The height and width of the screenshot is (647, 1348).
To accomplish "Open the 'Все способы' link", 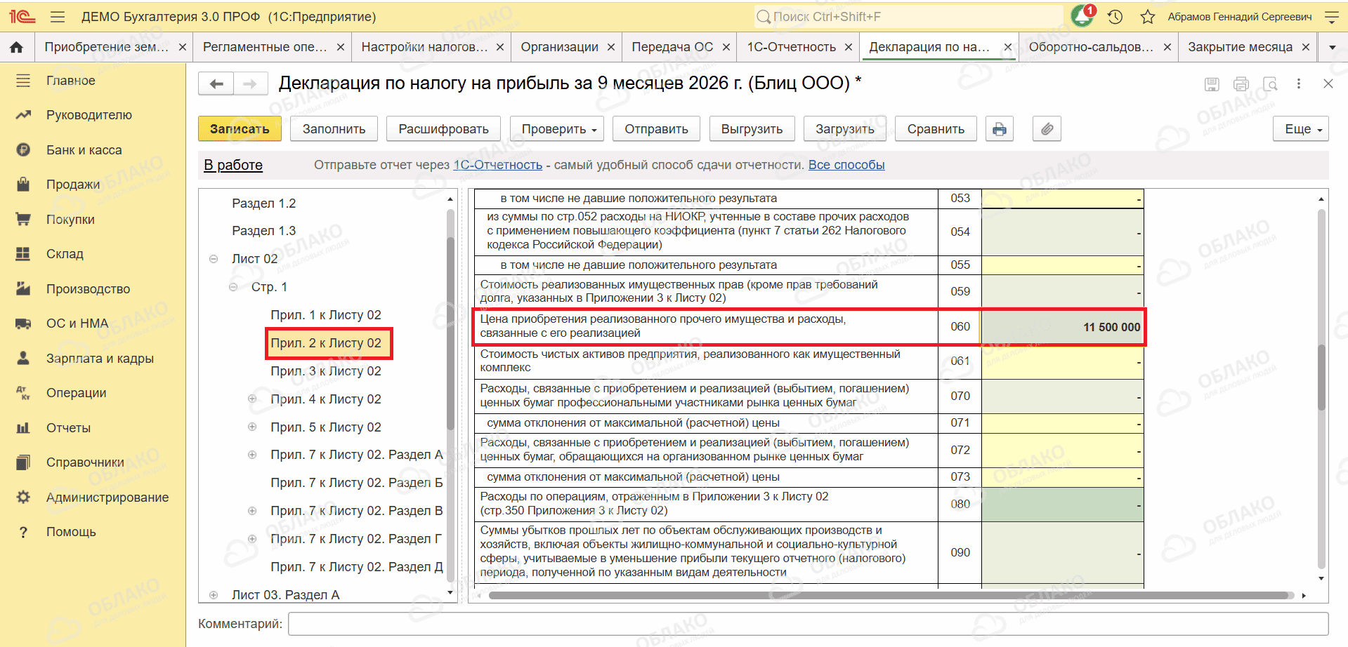I will click(846, 165).
